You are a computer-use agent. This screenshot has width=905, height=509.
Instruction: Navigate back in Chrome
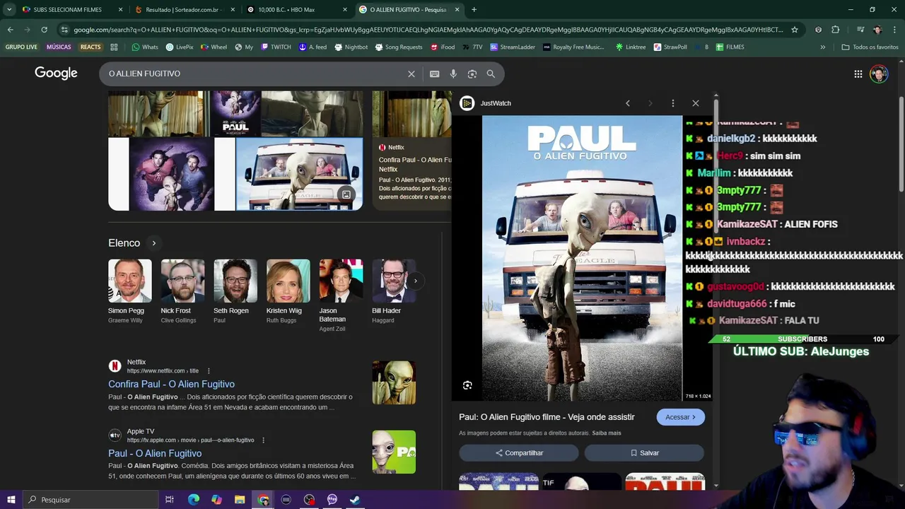click(10, 30)
